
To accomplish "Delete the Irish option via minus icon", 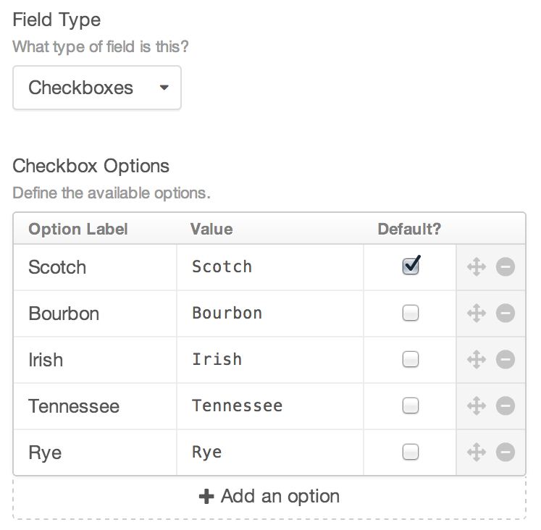I will [x=506, y=360].
